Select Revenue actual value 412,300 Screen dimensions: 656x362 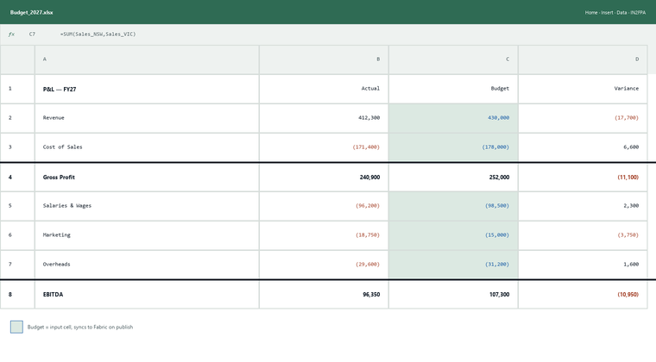(324, 118)
